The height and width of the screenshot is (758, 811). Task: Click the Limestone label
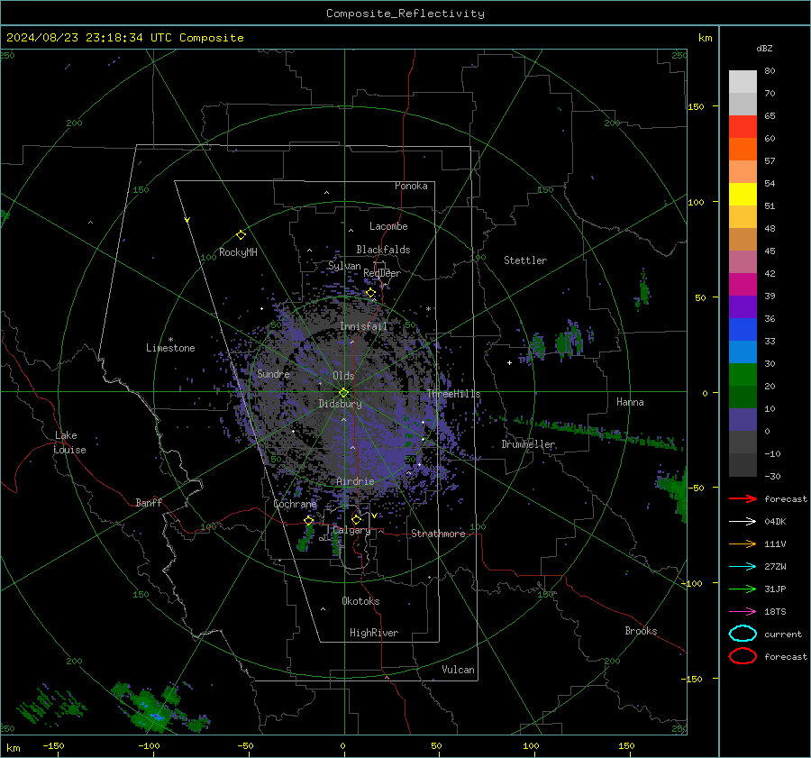[x=170, y=348]
